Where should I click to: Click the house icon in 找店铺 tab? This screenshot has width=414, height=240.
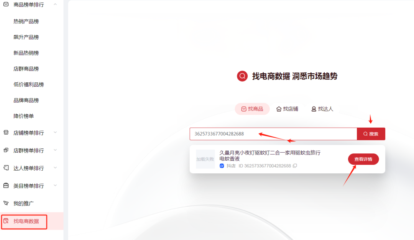coord(279,109)
